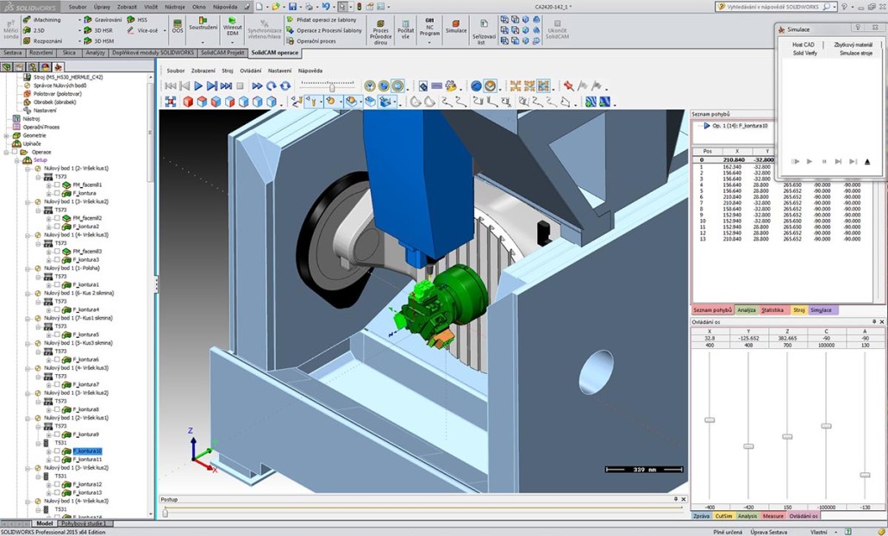The height and width of the screenshot is (536, 888).
Task: Click the print icon in top toolbar
Action: 309,7
